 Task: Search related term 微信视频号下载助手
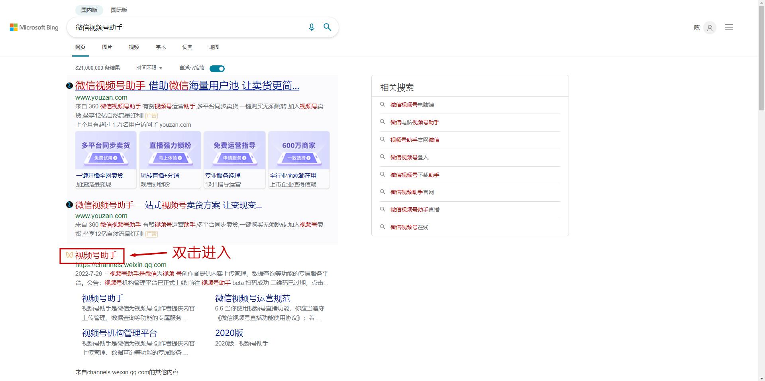(x=415, y=175)
